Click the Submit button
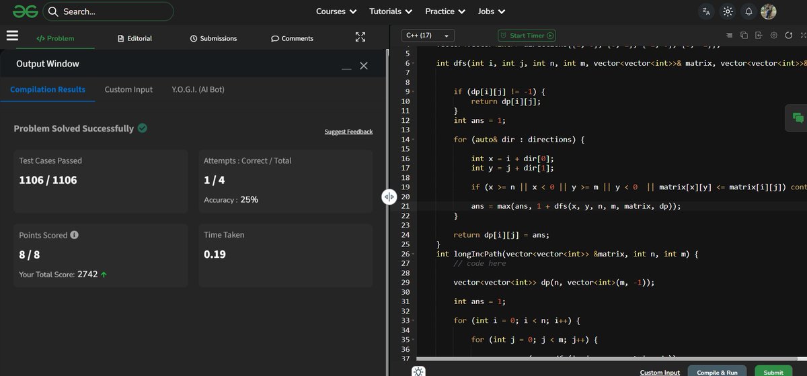This screenshot has width=807, height=376. coord(773,371)
